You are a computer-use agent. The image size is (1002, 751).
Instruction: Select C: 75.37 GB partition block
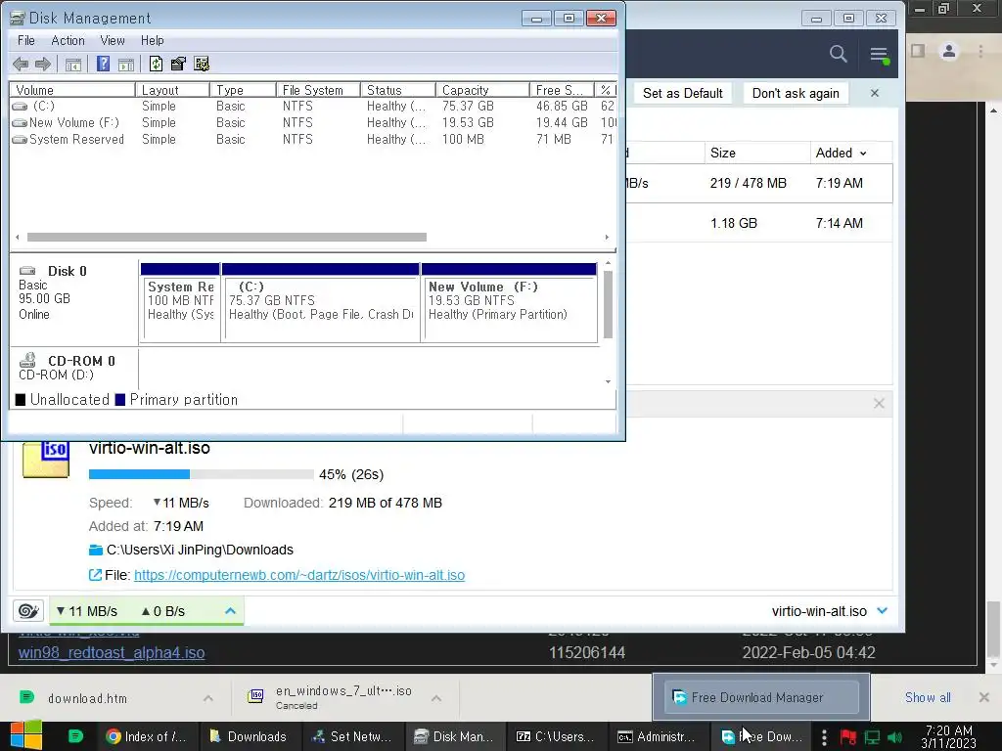coord(321,301)
